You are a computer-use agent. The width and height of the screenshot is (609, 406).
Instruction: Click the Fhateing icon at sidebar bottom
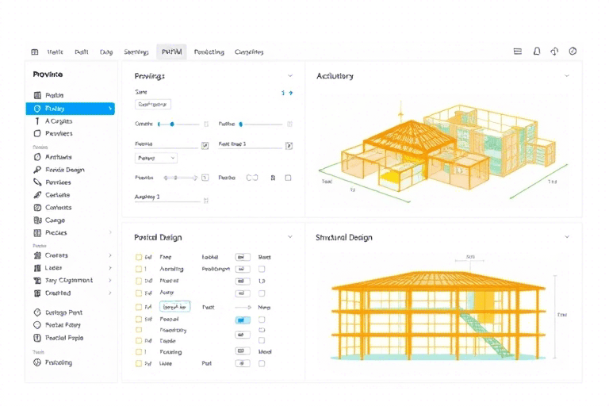click(x=37, y=362)
